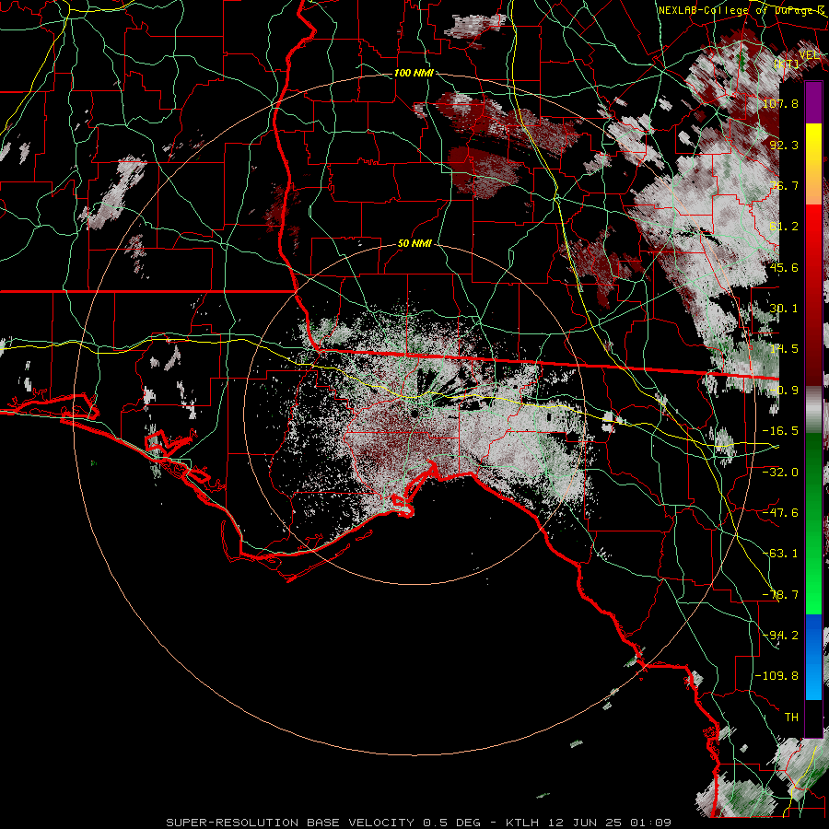Image resolution: width=829 pixels, height=829 pixels.
Task: Click the NEXLAB-College of DuPage credit text
Action: (741, 10)
